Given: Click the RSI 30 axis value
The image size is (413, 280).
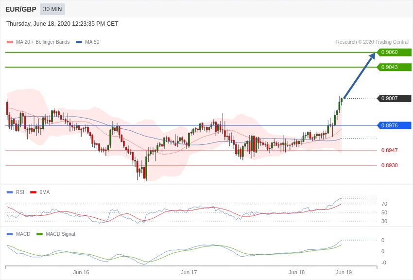Looking at the screenshot, I should 384,221.
